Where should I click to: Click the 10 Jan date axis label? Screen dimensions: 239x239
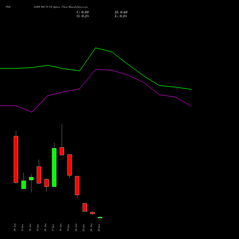click(x=15, y=228)
